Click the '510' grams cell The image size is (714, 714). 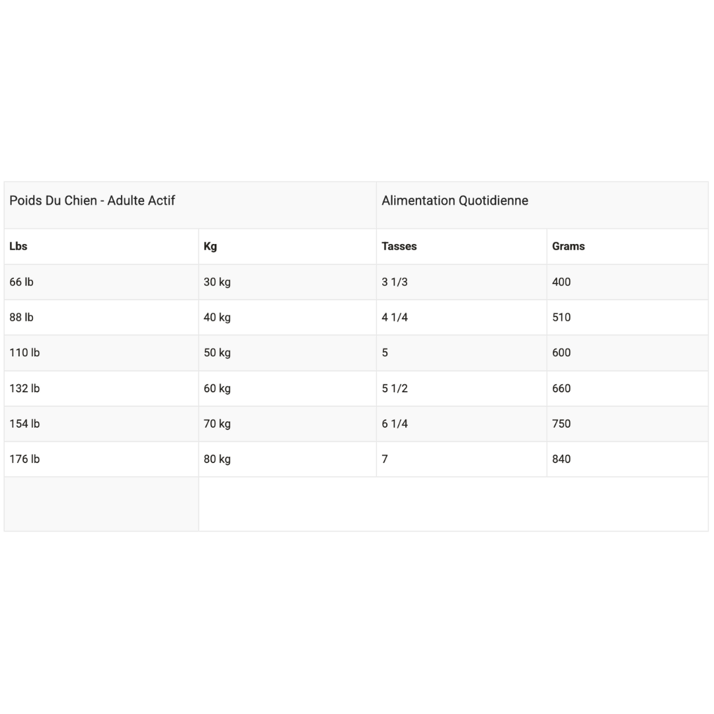click(x=627, y=317)
